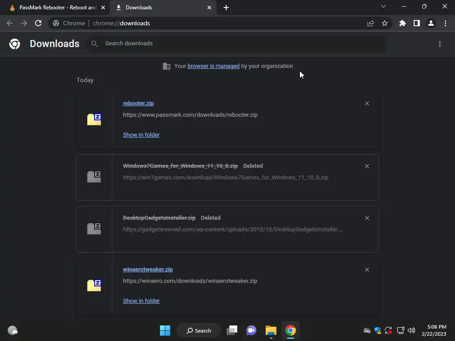Viewport: 455px width, 341px height.
Task: Open File Explorer from the taskbar
Action: 271,330
